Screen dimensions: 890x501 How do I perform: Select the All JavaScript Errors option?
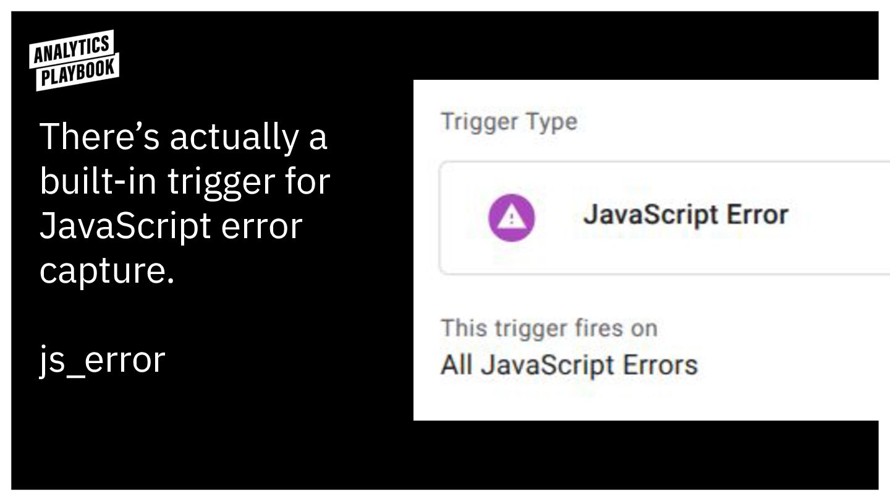pyautogui.click(x=569, y=364)
